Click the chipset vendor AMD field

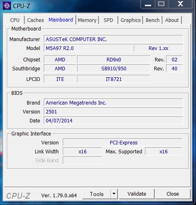[x=60, y=59]
